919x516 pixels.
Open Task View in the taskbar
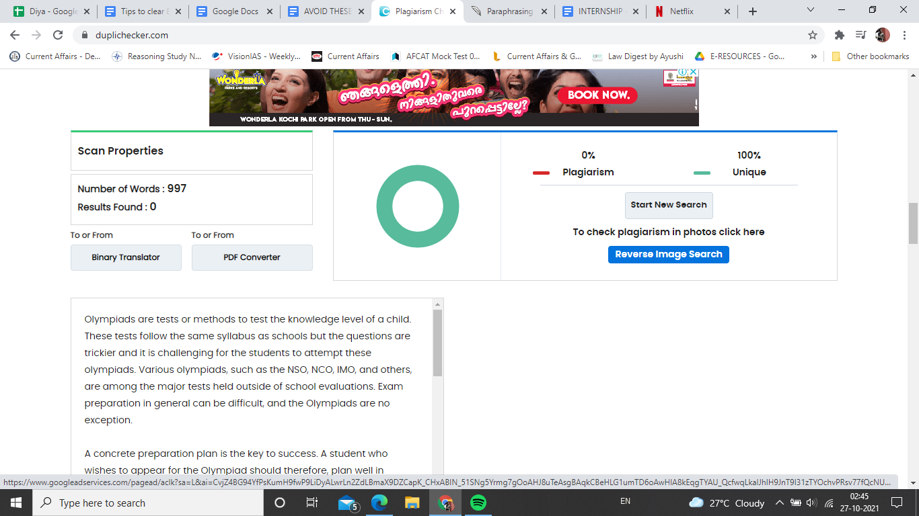coord(312,503)
